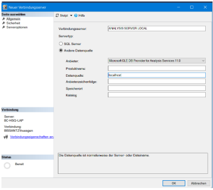Click the server icon in the title bar
The height and width of the screenshot is (190, 213).
point(5,7)
